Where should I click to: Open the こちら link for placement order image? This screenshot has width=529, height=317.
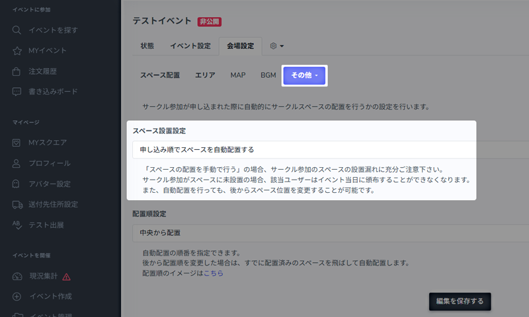(x=213, y=273)
